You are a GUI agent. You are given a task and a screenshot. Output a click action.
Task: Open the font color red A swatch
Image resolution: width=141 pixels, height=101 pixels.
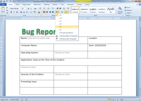39,12
